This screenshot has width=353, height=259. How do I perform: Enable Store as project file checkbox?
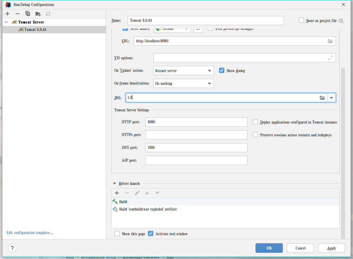[x=302, y=21]
